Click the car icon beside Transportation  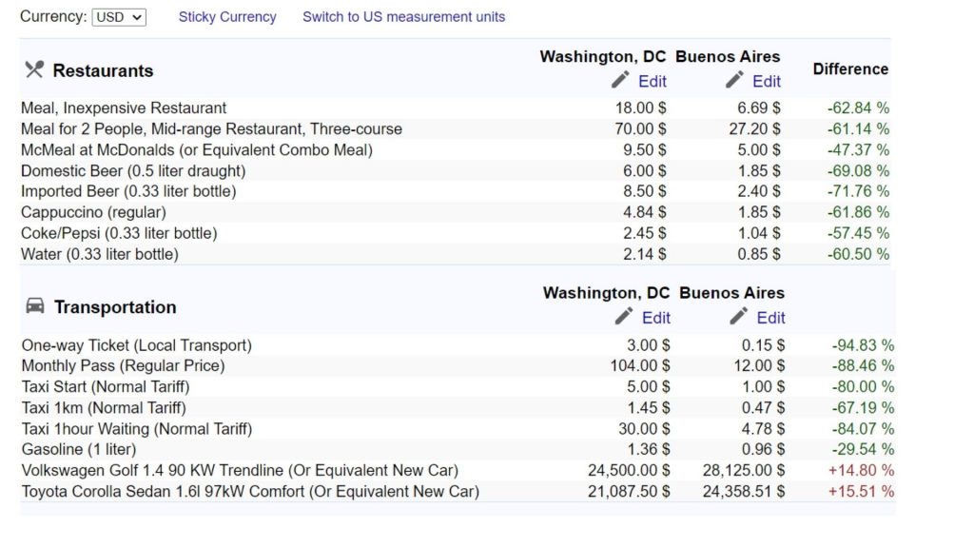point(35,306)
